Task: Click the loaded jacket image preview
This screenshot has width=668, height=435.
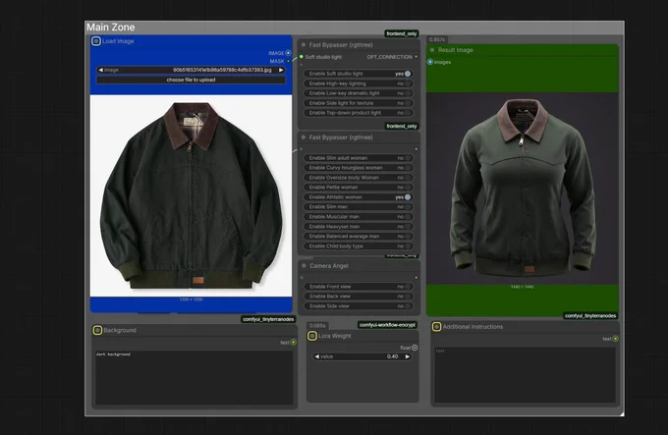Action: (x=191, y=195)
